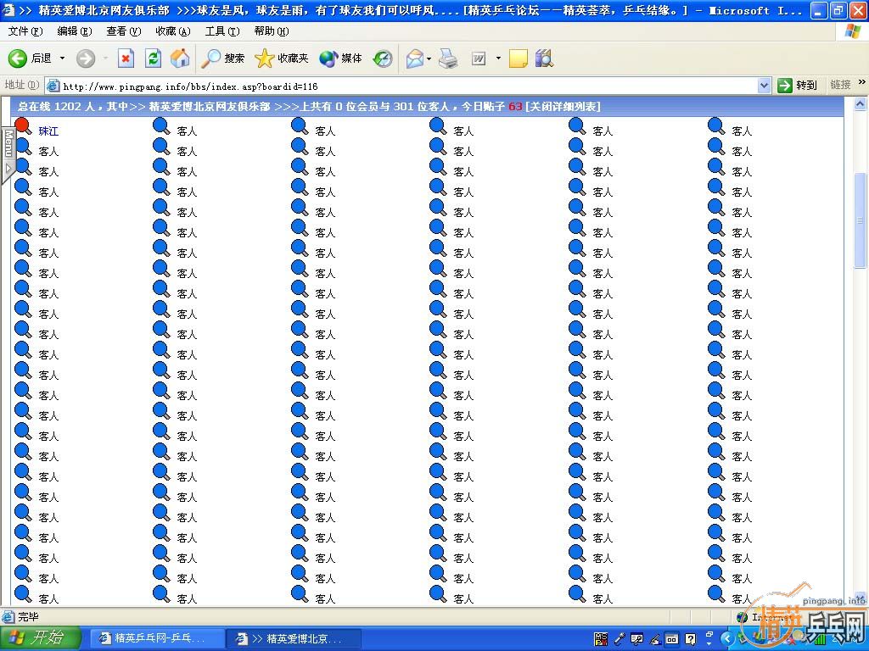This screenshot has width=869, height=651.
Task: Open the 工具(T) menu
Action: (222, 31)
